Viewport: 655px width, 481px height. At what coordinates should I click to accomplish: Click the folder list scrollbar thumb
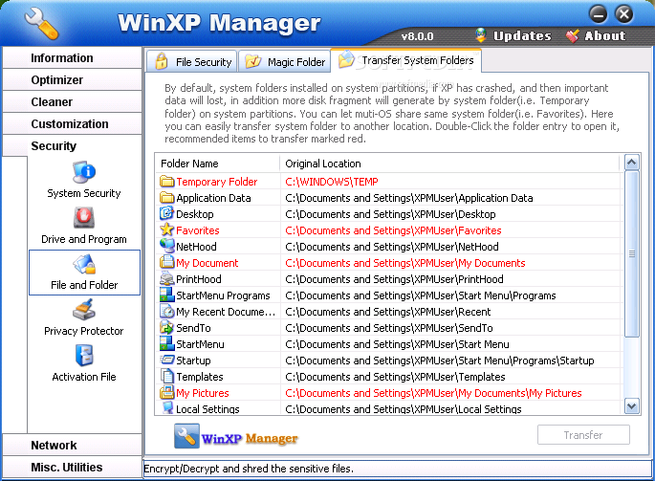tap(632, 253)
